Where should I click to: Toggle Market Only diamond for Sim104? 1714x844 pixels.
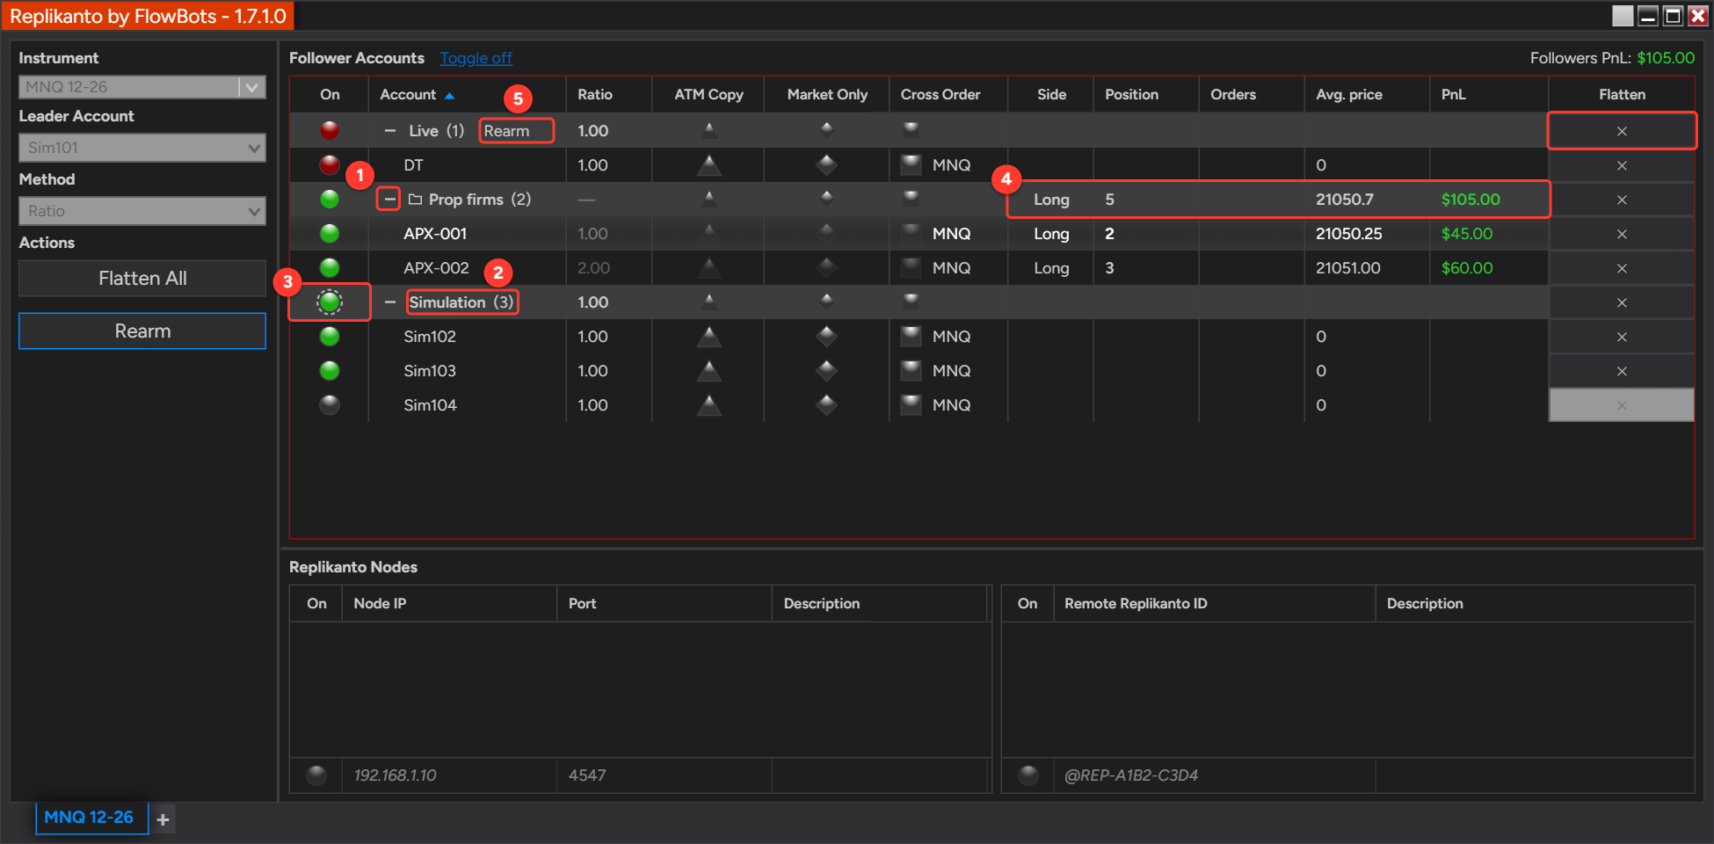[826, 404]
